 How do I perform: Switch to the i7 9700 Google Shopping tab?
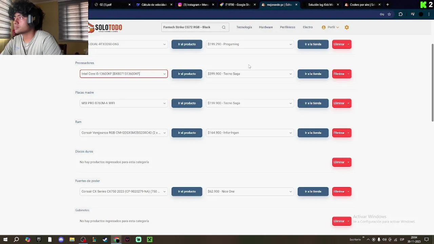point(238,5)
